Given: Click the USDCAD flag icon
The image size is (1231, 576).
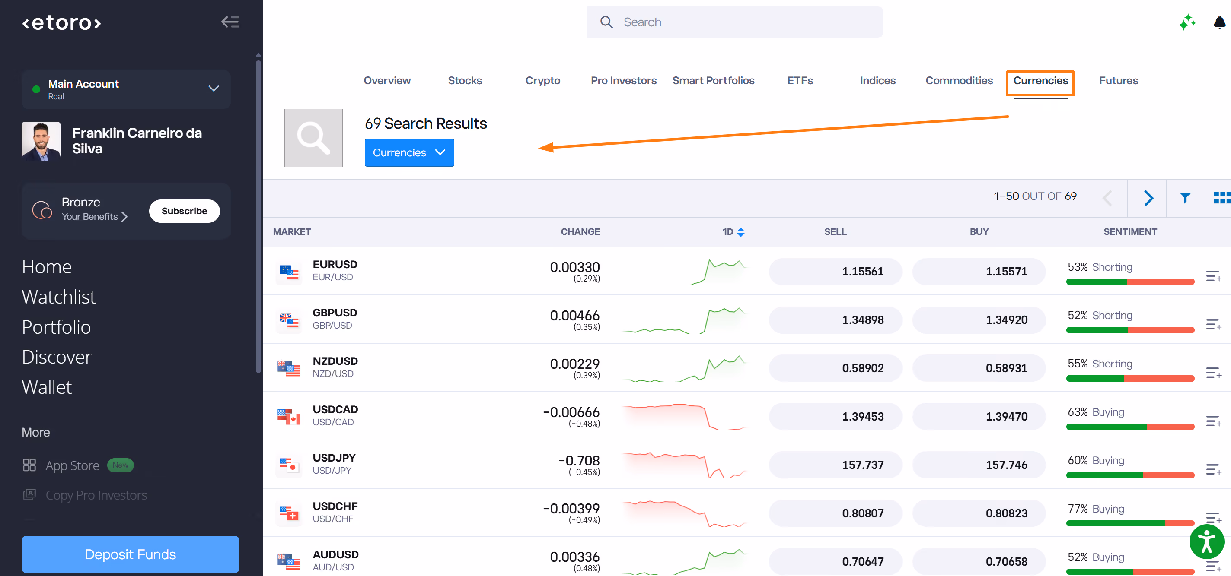Looking at the screenshot, I should (x=289, y=417).
